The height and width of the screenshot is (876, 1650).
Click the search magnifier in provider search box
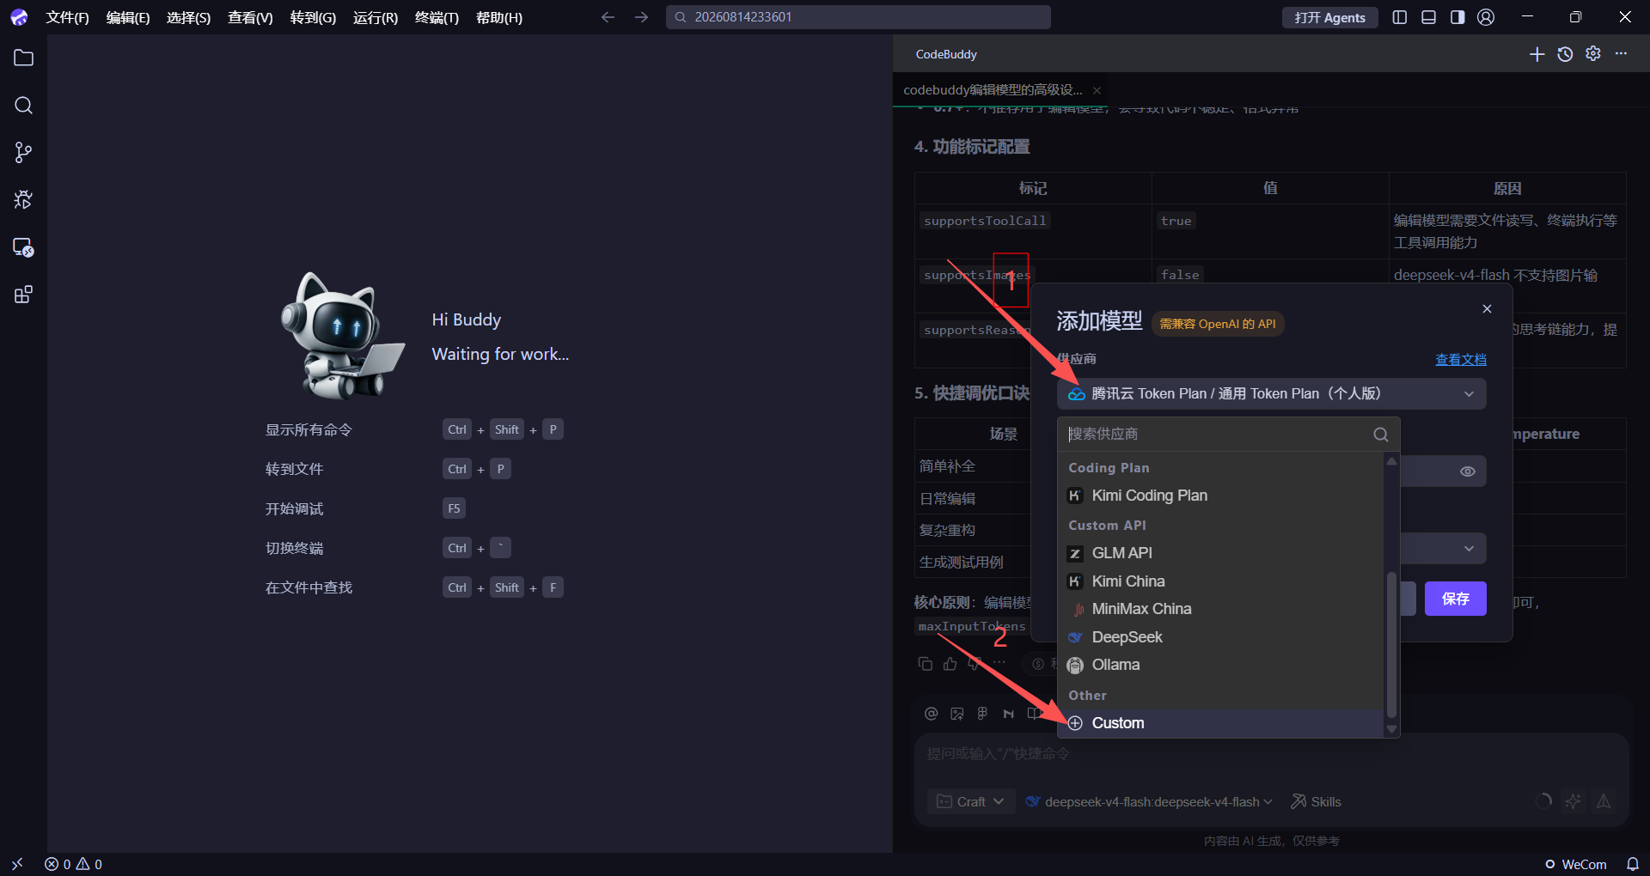(x=1381, y=435)
